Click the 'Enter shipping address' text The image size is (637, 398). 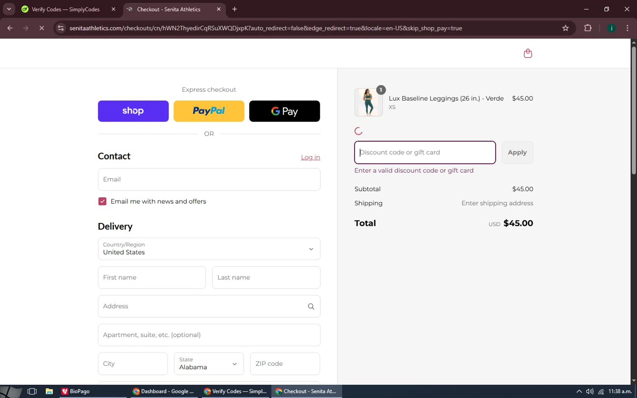pyautogui.click(x=497, y=203)
